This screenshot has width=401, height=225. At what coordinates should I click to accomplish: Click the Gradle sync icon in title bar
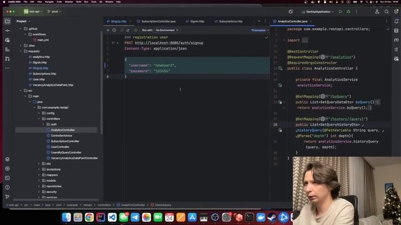click(x=291, y=12)
